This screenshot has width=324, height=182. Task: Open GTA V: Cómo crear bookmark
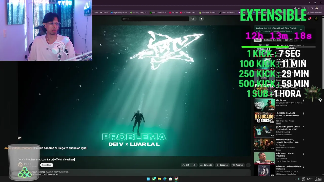[188, 12]
